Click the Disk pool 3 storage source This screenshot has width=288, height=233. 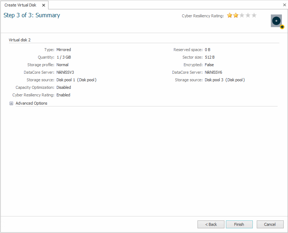(x=224, y=80)
